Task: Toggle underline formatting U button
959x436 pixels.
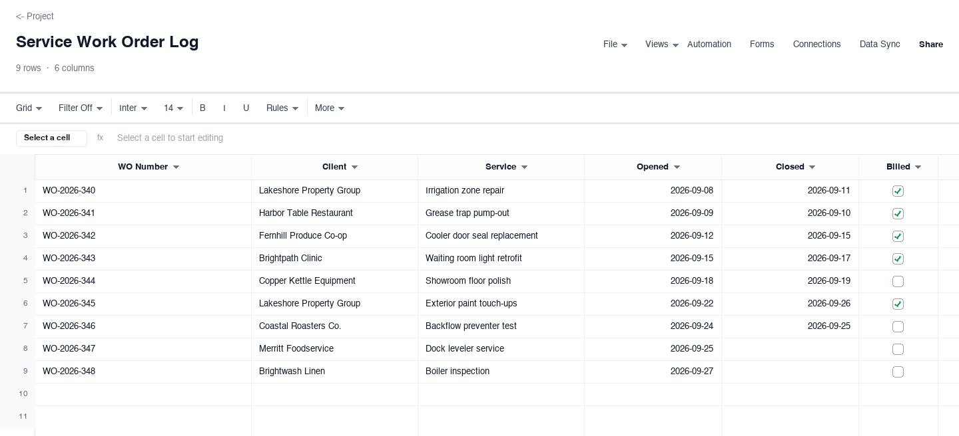Action: (x=246, y=108)
